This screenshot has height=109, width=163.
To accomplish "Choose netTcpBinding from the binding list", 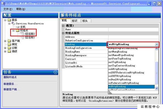I will tap(117, 62).
